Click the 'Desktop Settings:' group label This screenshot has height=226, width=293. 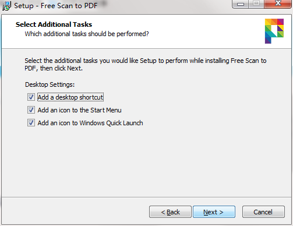(50, 84)
